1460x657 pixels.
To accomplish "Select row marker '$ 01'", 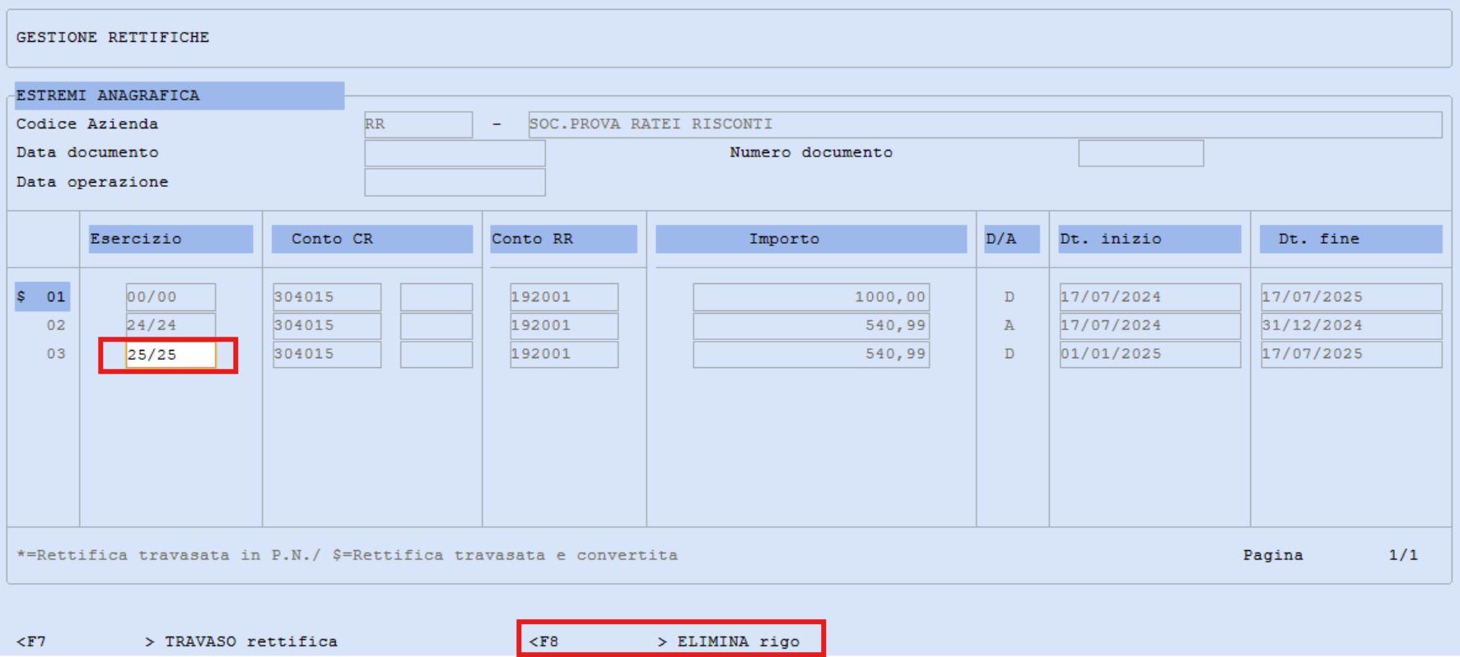I will 42,296.
